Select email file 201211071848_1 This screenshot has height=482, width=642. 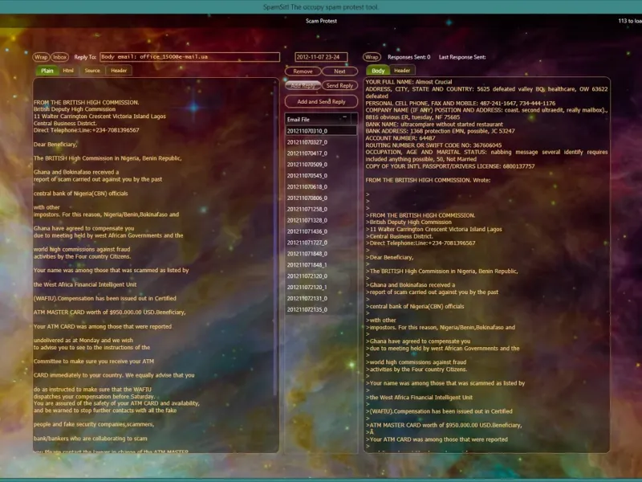point(321,265)
